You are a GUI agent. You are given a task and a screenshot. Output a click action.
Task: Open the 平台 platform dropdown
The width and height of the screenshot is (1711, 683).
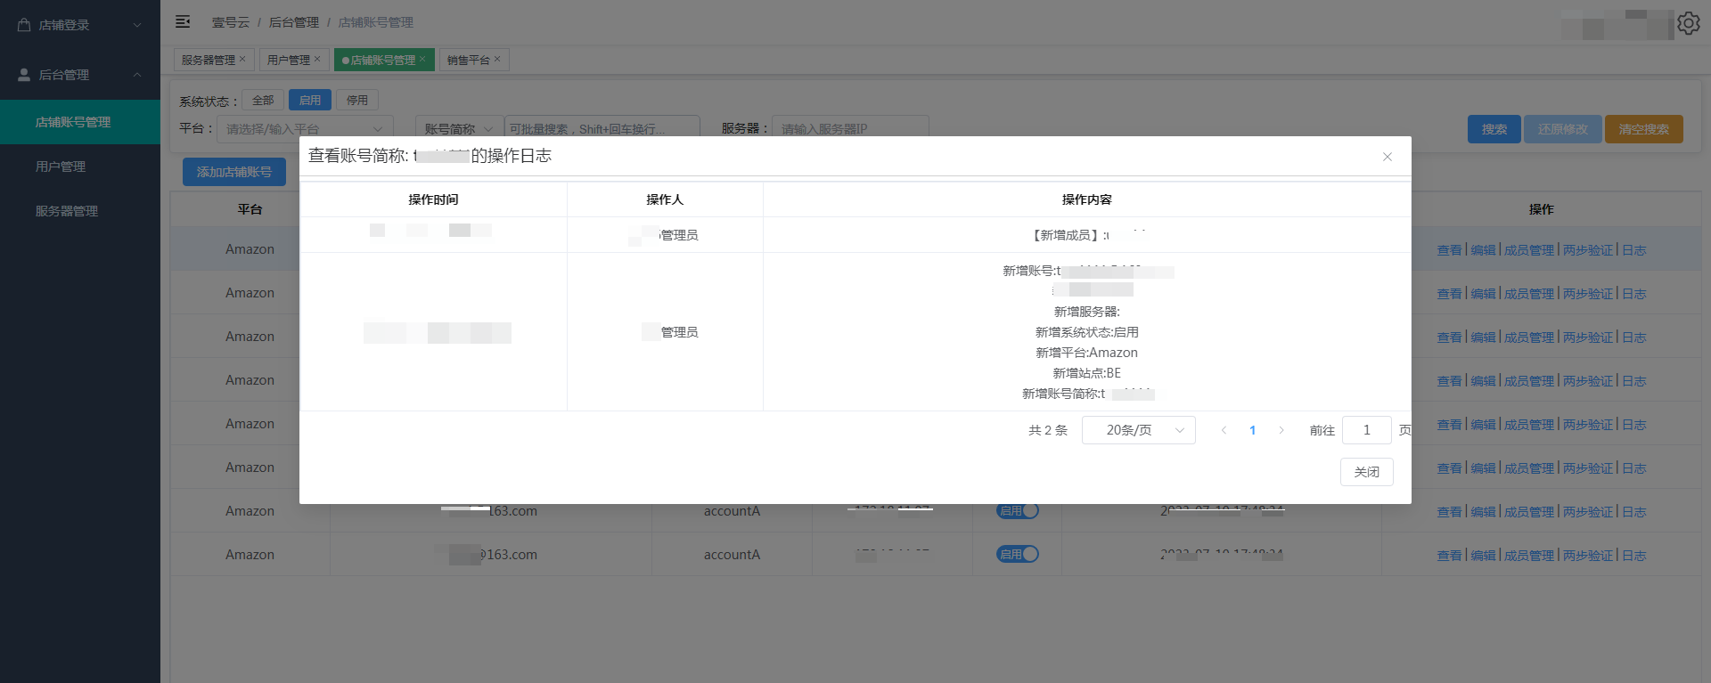pyautogui.click(x=305, y=128)
